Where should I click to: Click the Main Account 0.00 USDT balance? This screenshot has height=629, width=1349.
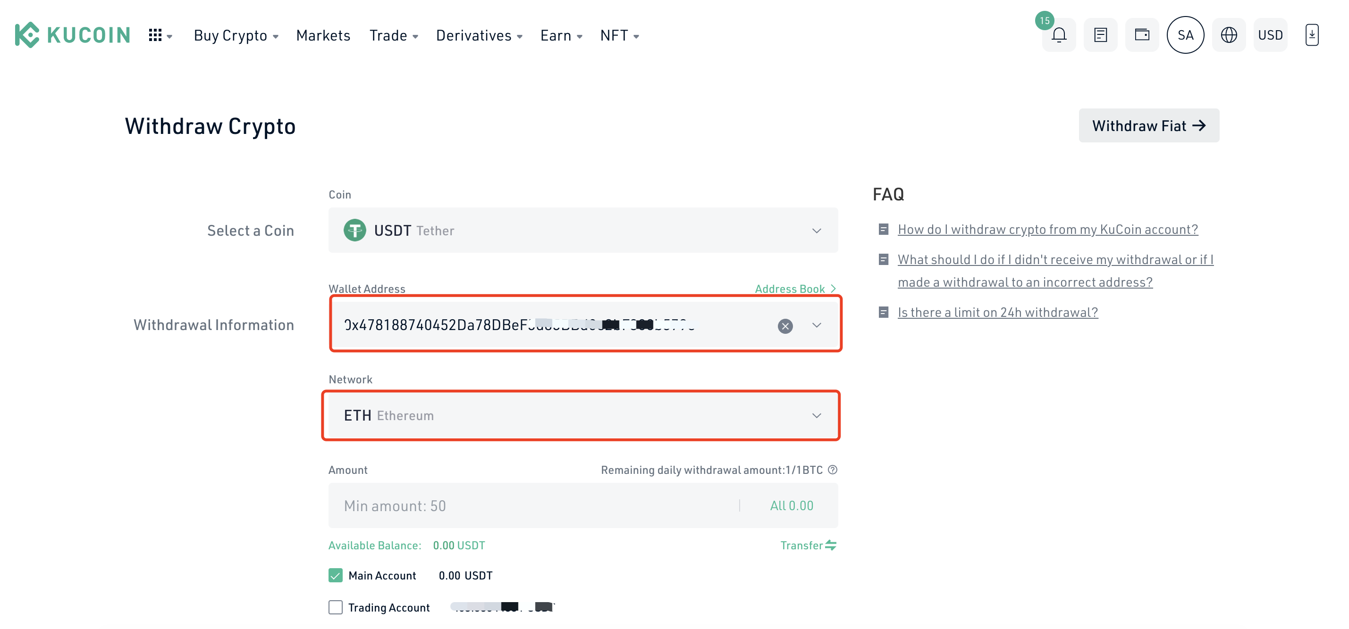465,576
